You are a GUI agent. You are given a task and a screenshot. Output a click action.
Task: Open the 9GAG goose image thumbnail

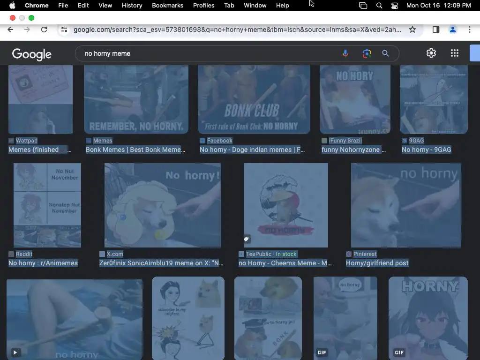[x=434, y=99]
